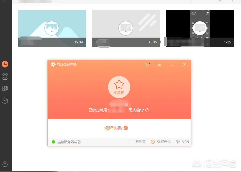Click 连接服务器成功 status text
The image size is (241, 172).
(x=69, y=142)
